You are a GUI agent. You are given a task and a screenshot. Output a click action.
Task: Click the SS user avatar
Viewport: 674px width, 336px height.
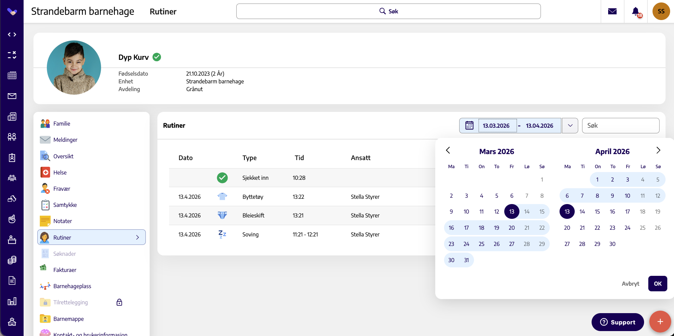(661, 11)
